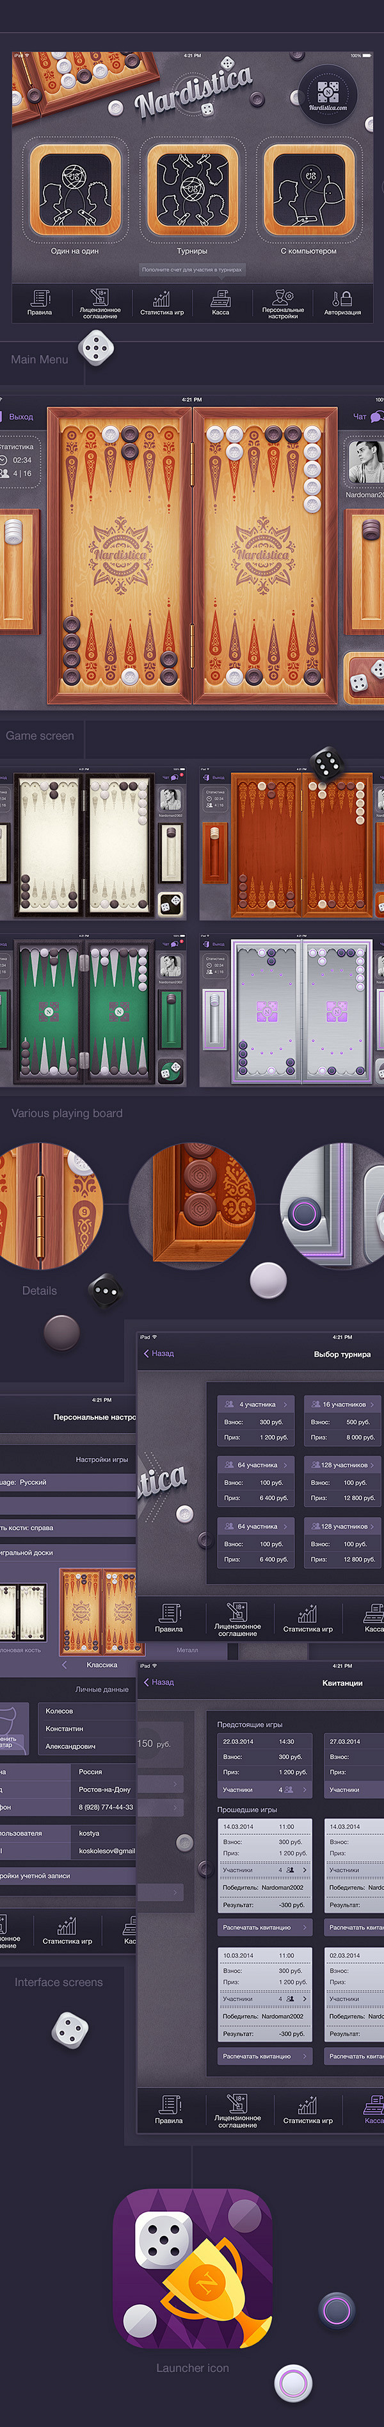
Task: Open the language row showing Русский
Action: [68, 1482]
